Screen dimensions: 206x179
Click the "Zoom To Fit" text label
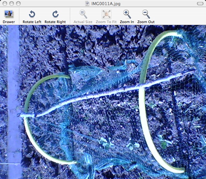click(x=106, y=22)
